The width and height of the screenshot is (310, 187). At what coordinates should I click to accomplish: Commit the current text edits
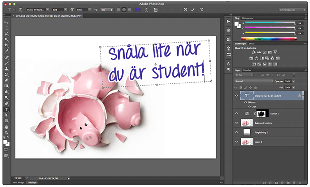click(x=193, y=10)
